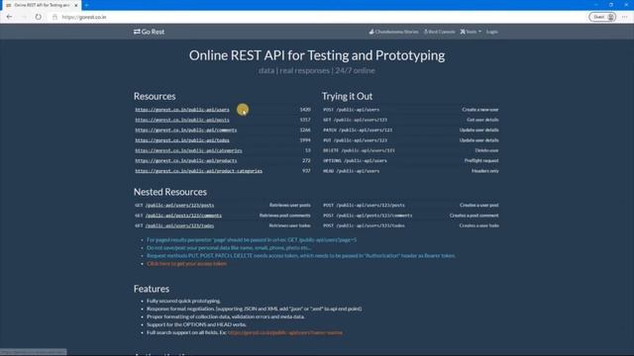
Task: Open the Guest profile button
Action: pos(602,17)
